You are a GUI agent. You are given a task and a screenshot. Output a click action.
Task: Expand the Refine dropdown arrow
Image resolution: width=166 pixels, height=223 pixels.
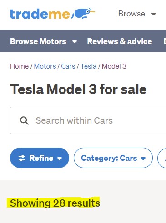pyautogui.click(x=60, y=159)
